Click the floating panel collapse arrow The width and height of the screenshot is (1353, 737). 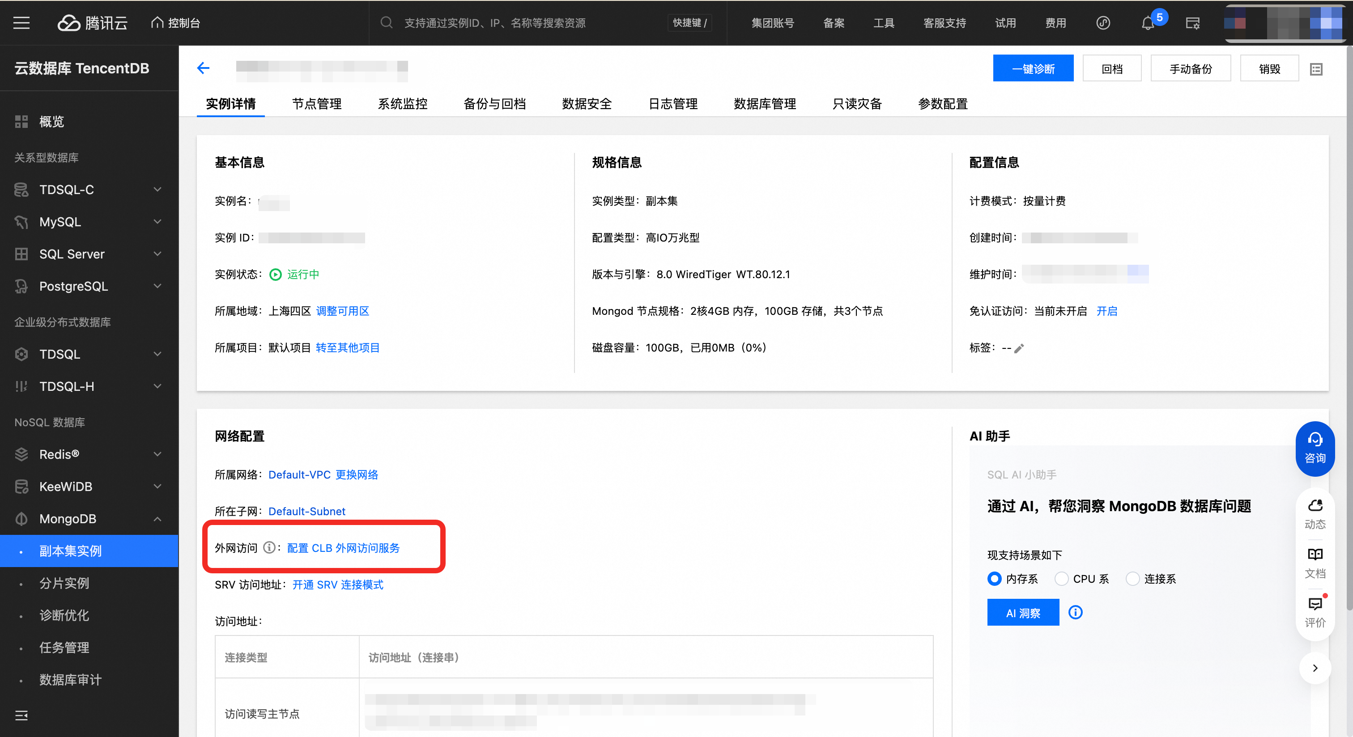pos(1315,668)
